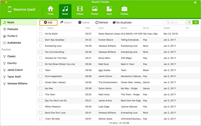Viewport: 201px width, 126px height.
Task: Go to the Apps section
Action: 109,11
